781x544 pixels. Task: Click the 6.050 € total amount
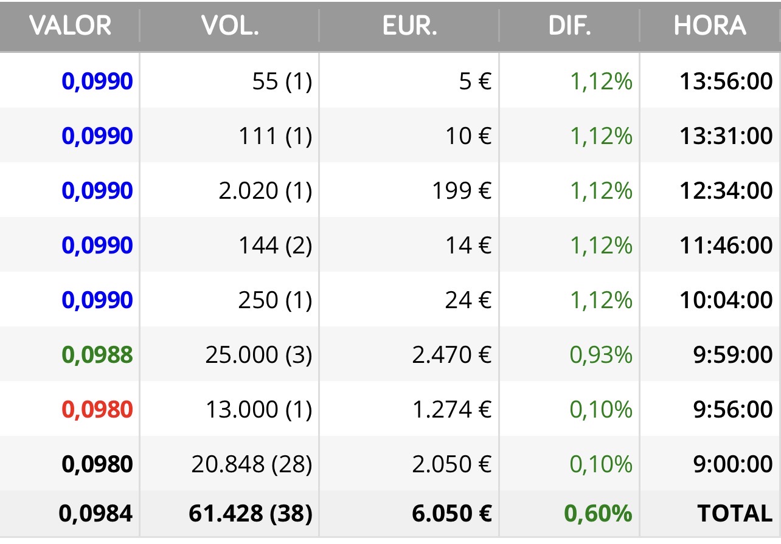click(x=452, y=514)
